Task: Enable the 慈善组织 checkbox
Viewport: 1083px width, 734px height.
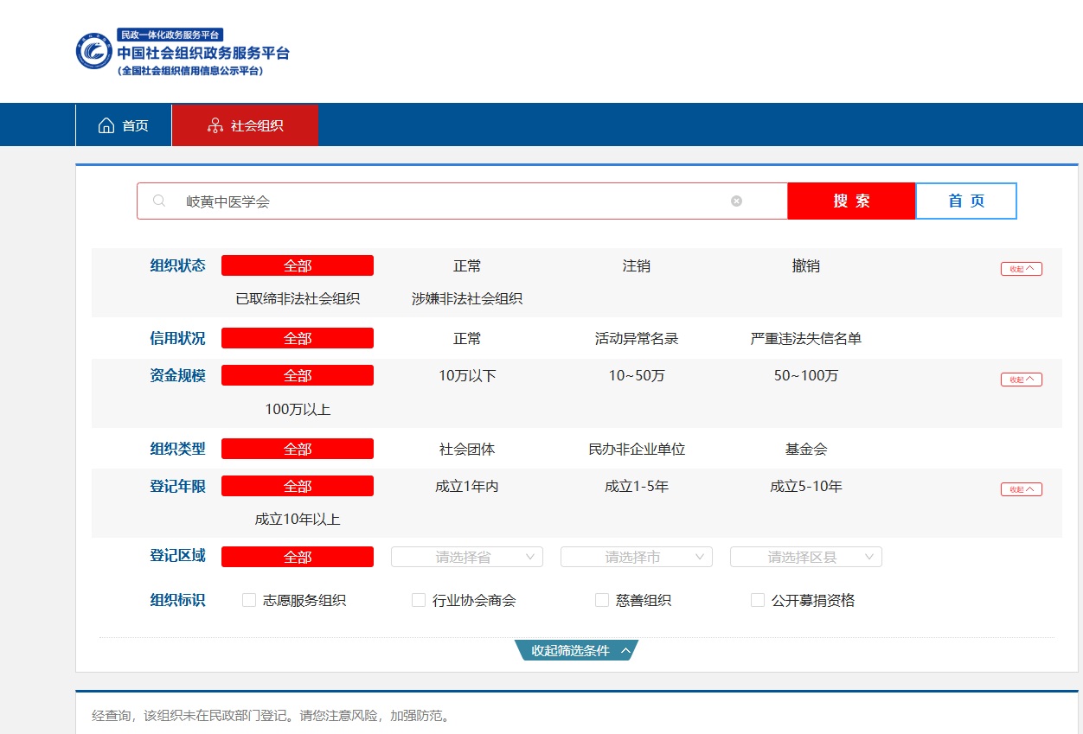Action: tap(602, 600)
